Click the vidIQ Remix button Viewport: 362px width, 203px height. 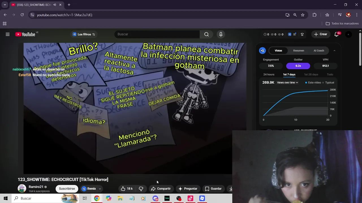click(x=89, y=189)
